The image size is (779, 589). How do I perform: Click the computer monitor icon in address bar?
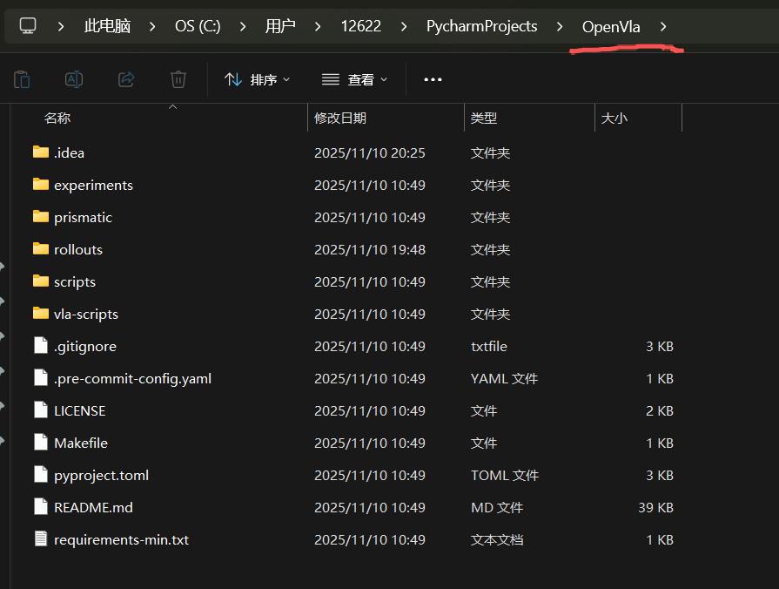(x=28, y=26)
